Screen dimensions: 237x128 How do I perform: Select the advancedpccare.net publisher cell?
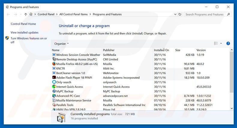pyautogui.click(x=115, y=96)
